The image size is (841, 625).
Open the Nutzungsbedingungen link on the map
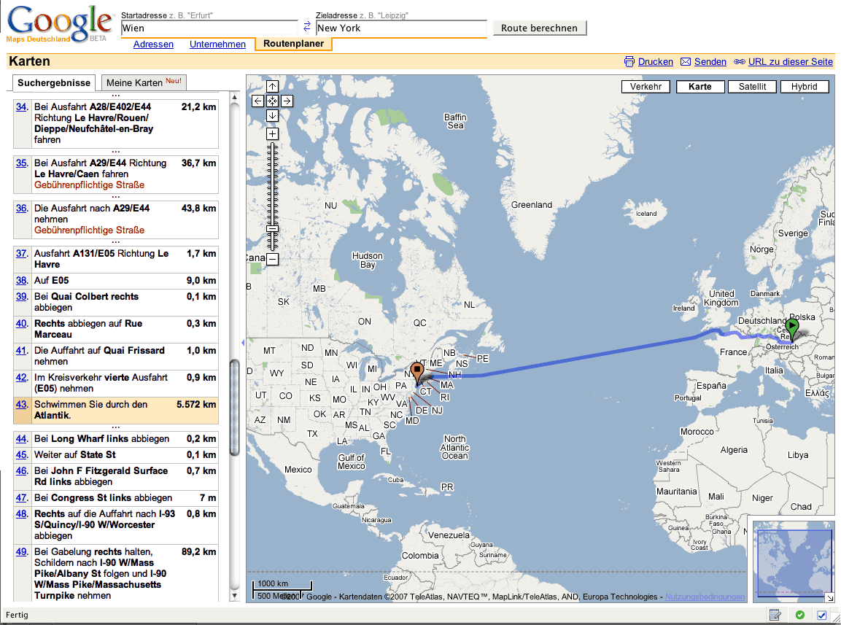[x=705, y=597]
